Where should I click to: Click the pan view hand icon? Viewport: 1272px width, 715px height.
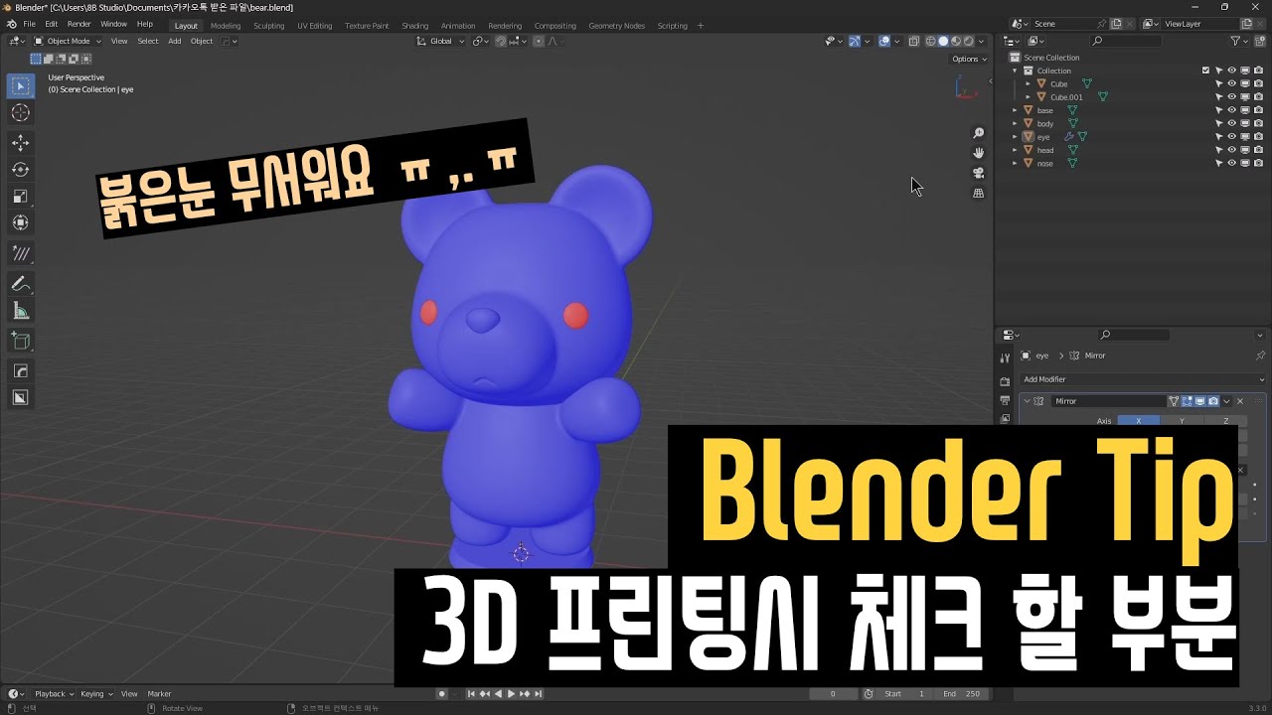[x=978, y=153]
